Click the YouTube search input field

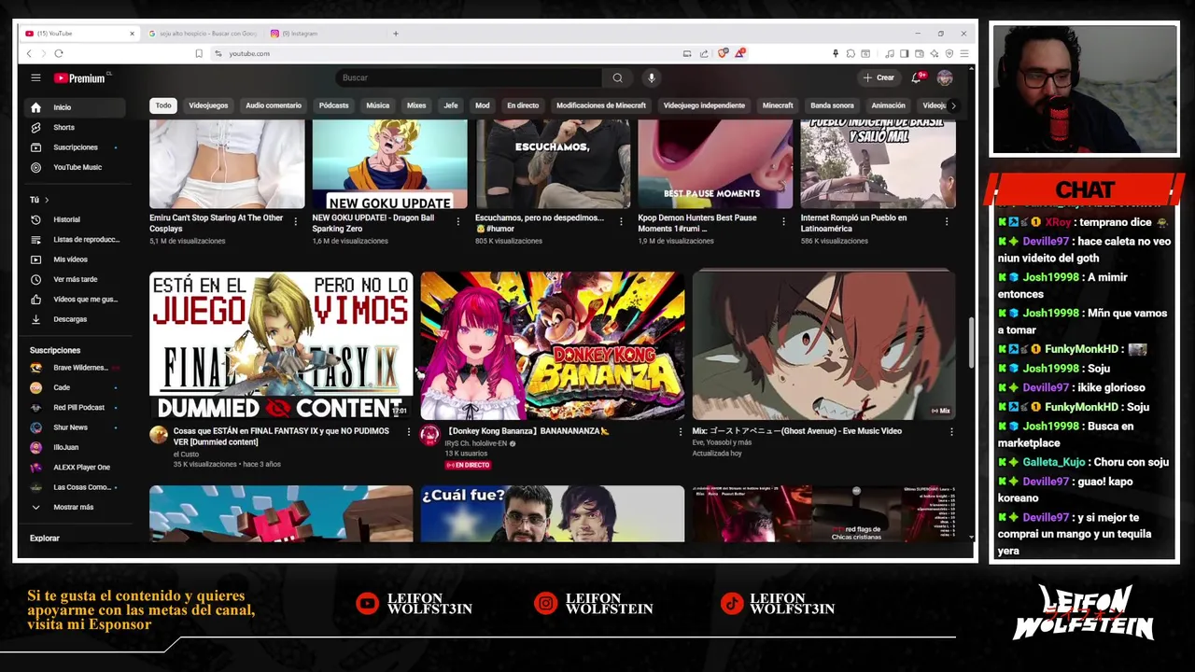(x=470, y=78)
